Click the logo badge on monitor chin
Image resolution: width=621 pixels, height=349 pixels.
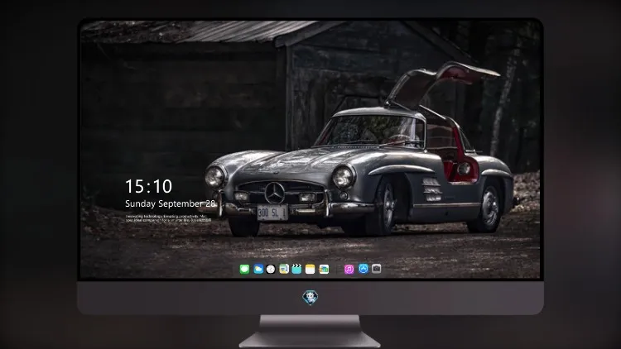pos(310,298)
